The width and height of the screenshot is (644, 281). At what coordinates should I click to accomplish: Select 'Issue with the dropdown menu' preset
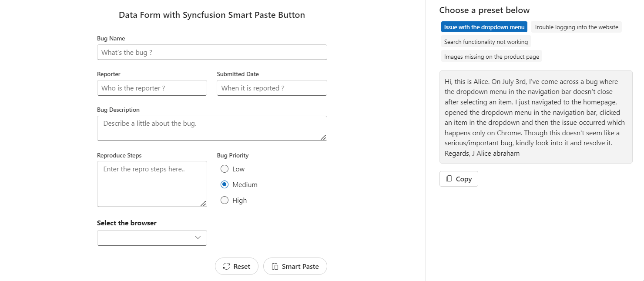(484, 27)
